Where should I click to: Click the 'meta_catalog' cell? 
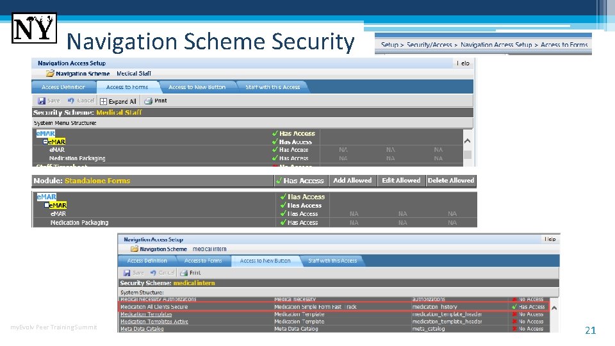(x=429, y=329)
